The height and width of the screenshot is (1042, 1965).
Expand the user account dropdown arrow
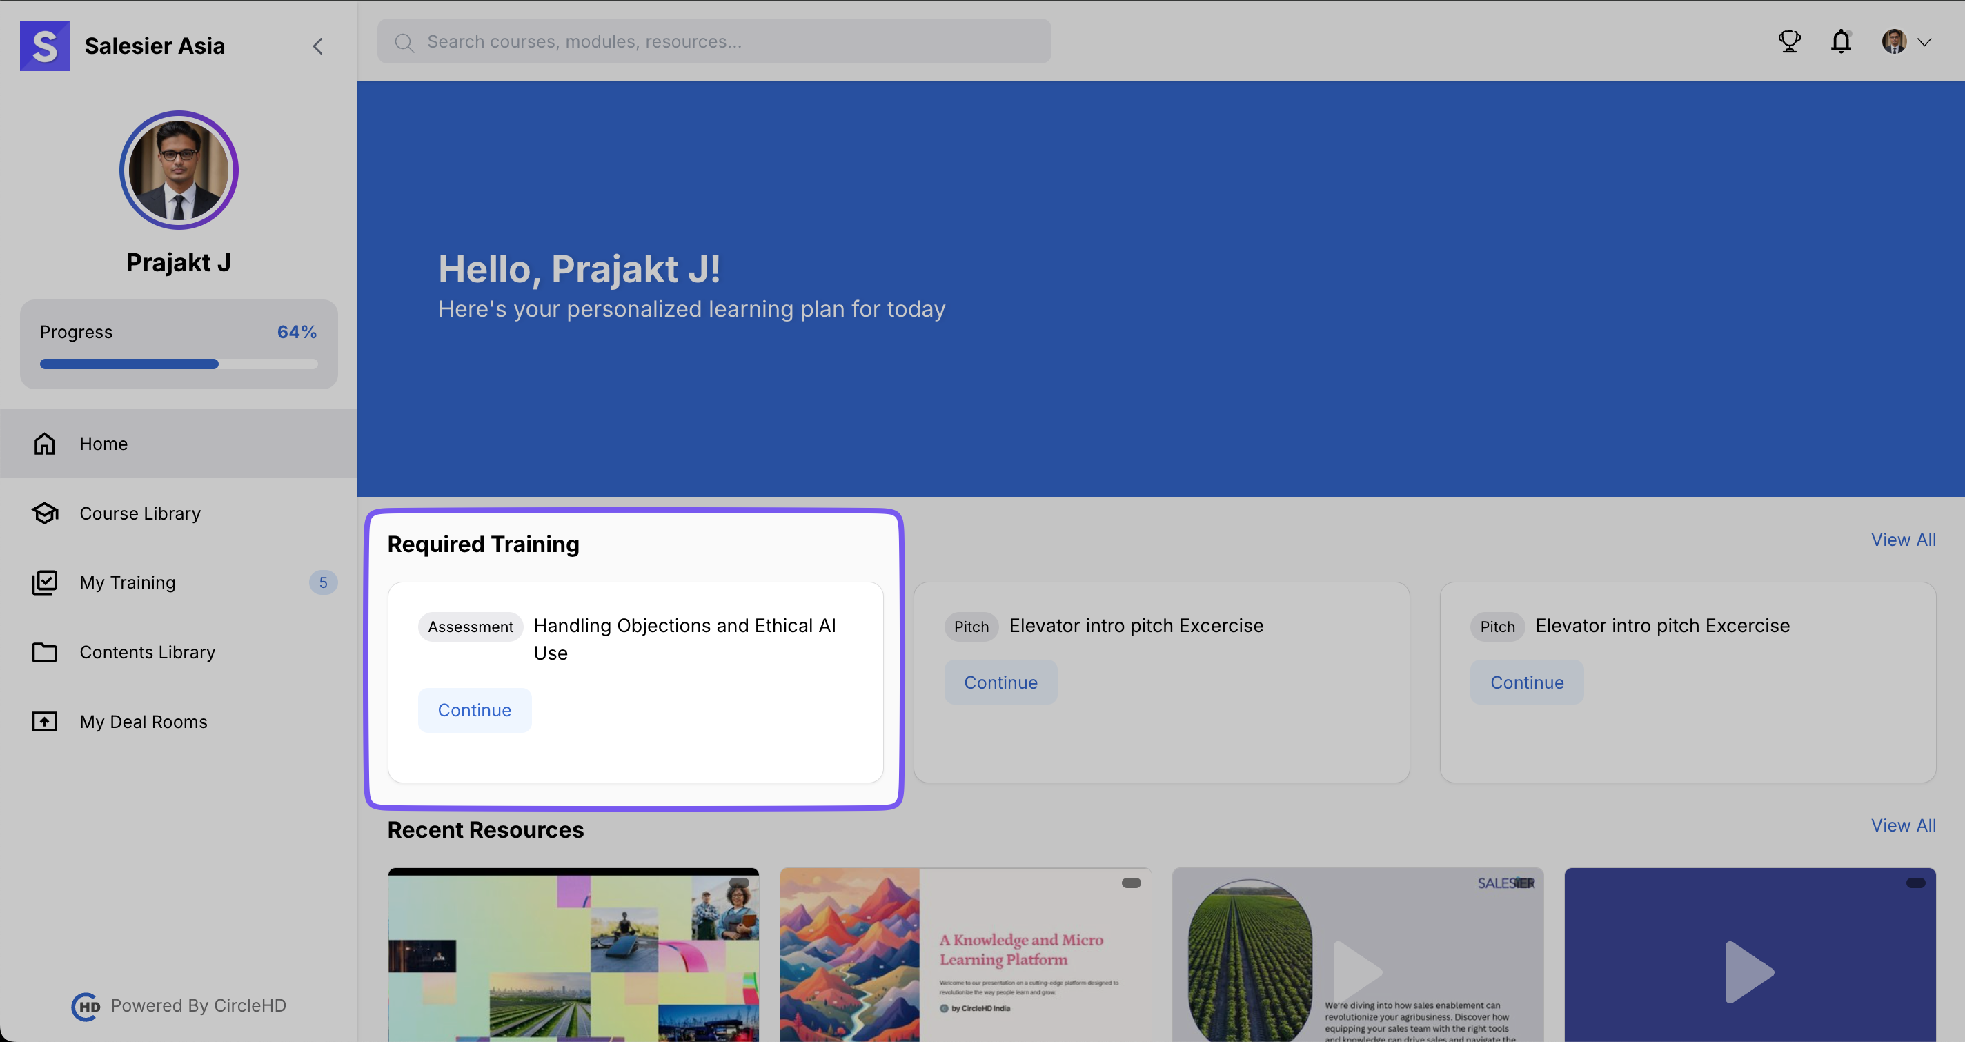click(x=1924, y=42)
